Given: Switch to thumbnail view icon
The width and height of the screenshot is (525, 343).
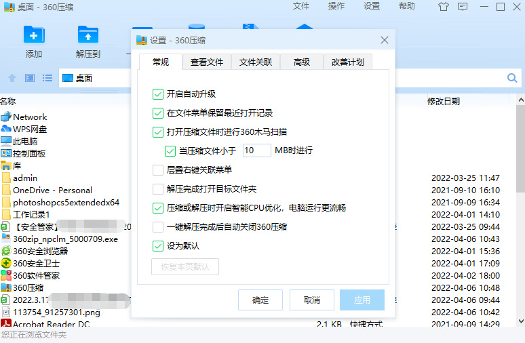Looking at the screenshot, I should 30,79.
